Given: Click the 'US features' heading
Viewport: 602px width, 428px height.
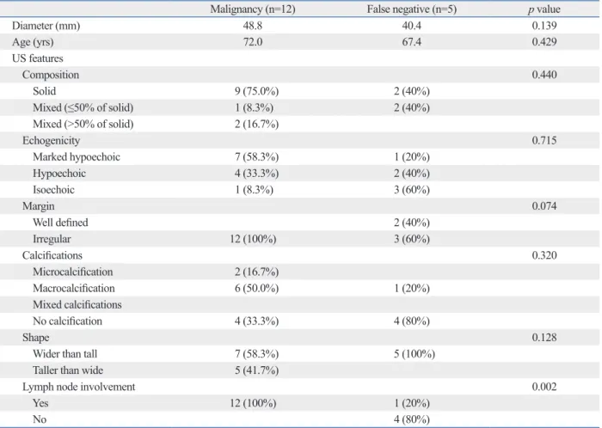Looking at the screenshot, I should [x=38, y=58].
